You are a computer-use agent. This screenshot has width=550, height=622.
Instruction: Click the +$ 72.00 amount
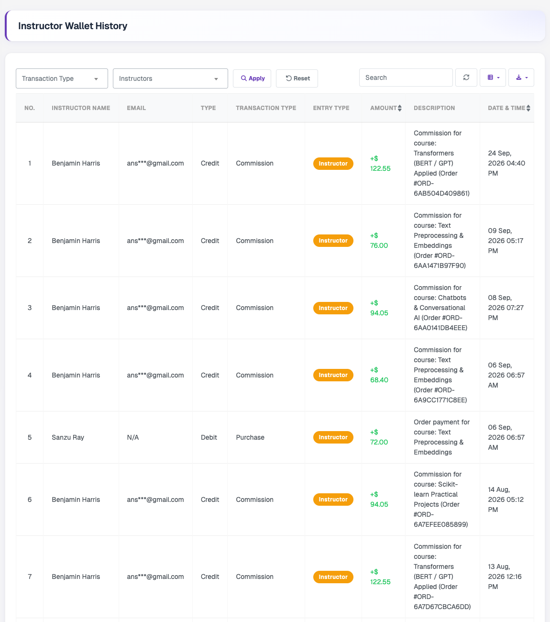[379, 437]
